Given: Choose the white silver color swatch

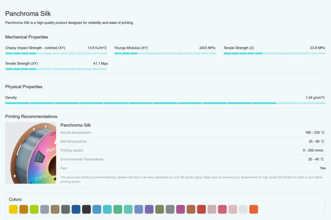Looking at the screenshot, I should click(x=243, y=209).
